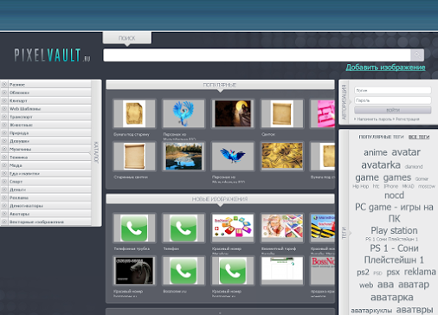This screenshot has width=438, height=315.
Task: Click the magnifier search icon button
Action: (x=417, y=55)
